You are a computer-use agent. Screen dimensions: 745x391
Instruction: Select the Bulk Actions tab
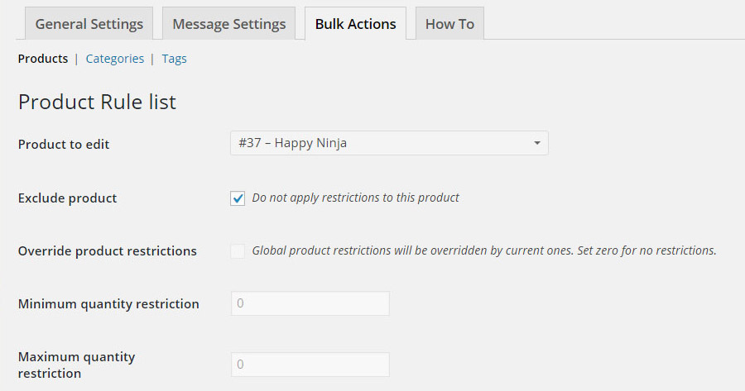pos(355,24)
